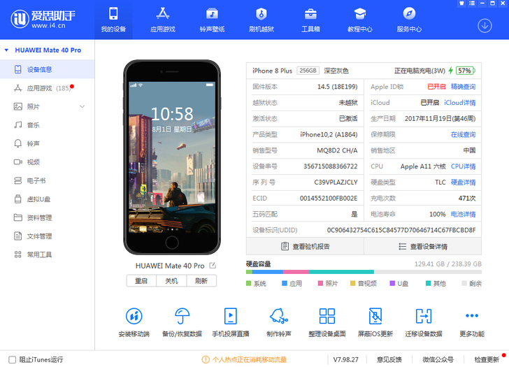Screen dimensions: 509x367
Task: Open the 教程中心 tab
Action: click(360, 20)
